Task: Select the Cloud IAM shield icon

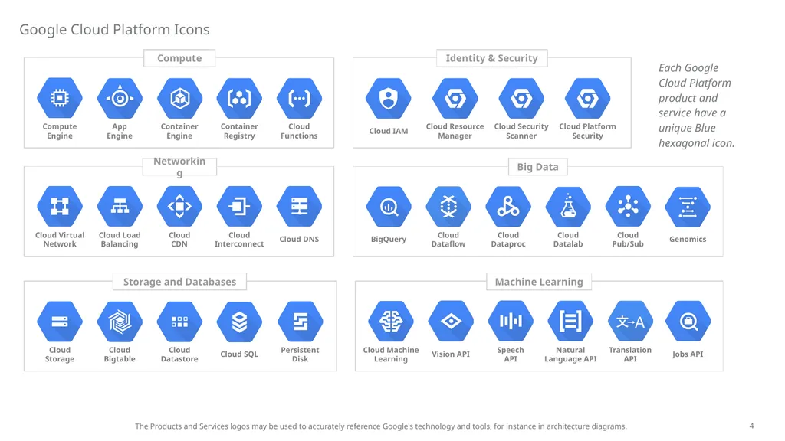Action: pyautogui.click(x=389, y=98)
